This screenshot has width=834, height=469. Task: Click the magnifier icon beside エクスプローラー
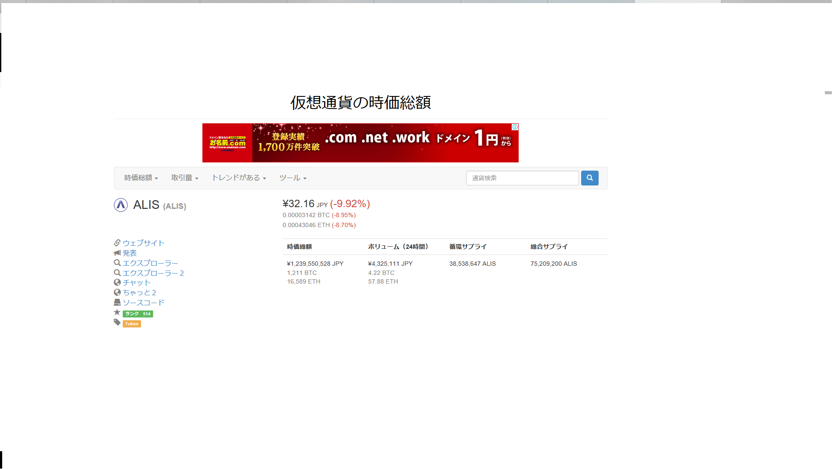click(x=117, y=263)
